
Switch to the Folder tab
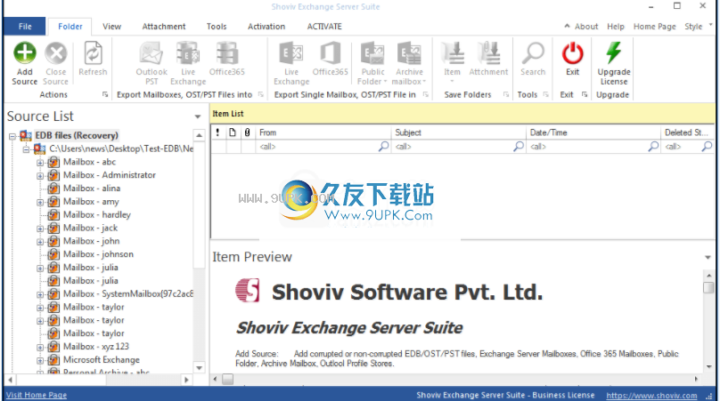[70, 27]
